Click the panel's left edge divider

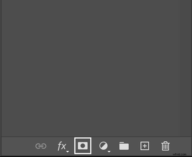point(1,78)
